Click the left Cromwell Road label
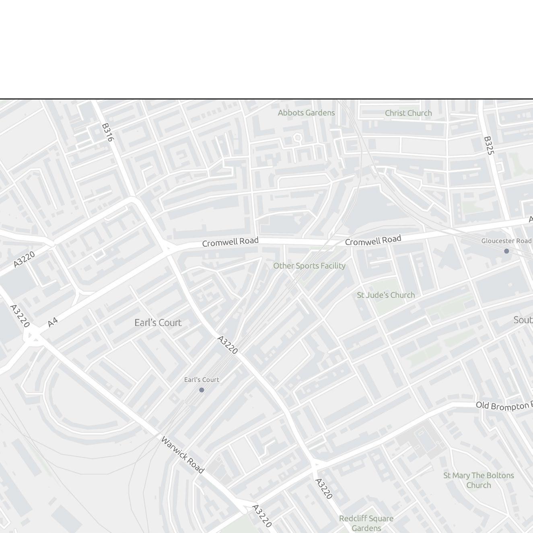The image size is (533, 533). click(x=230, y=242)
